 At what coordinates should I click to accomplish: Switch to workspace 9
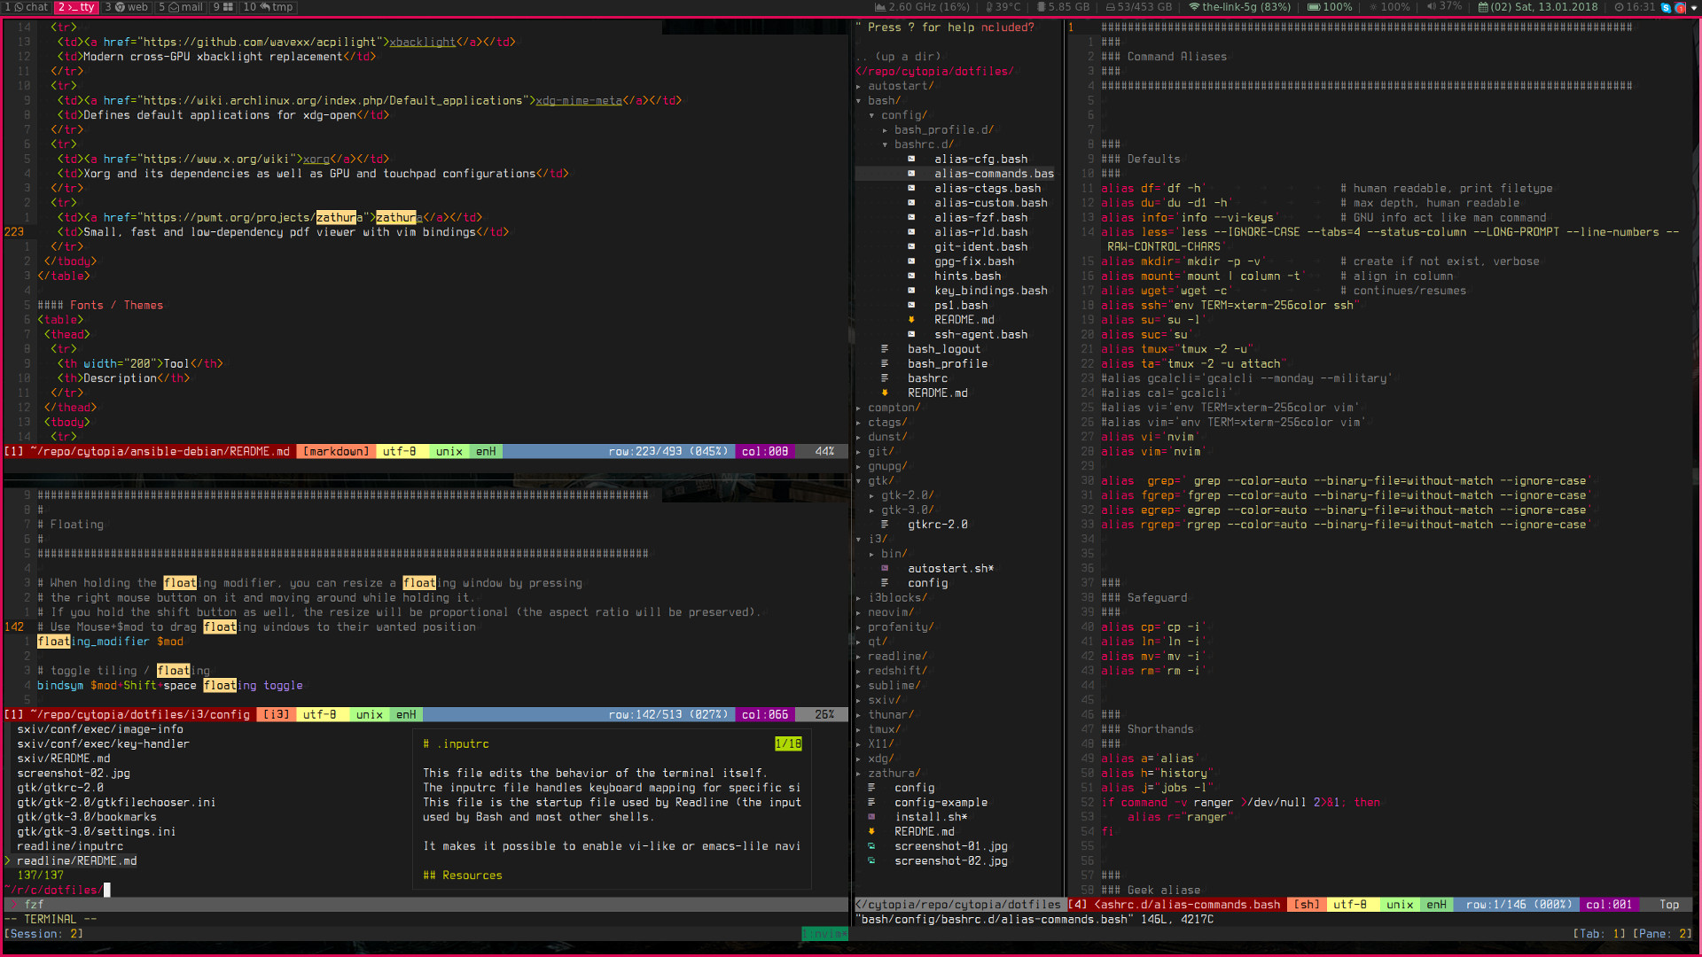(223, 7)
